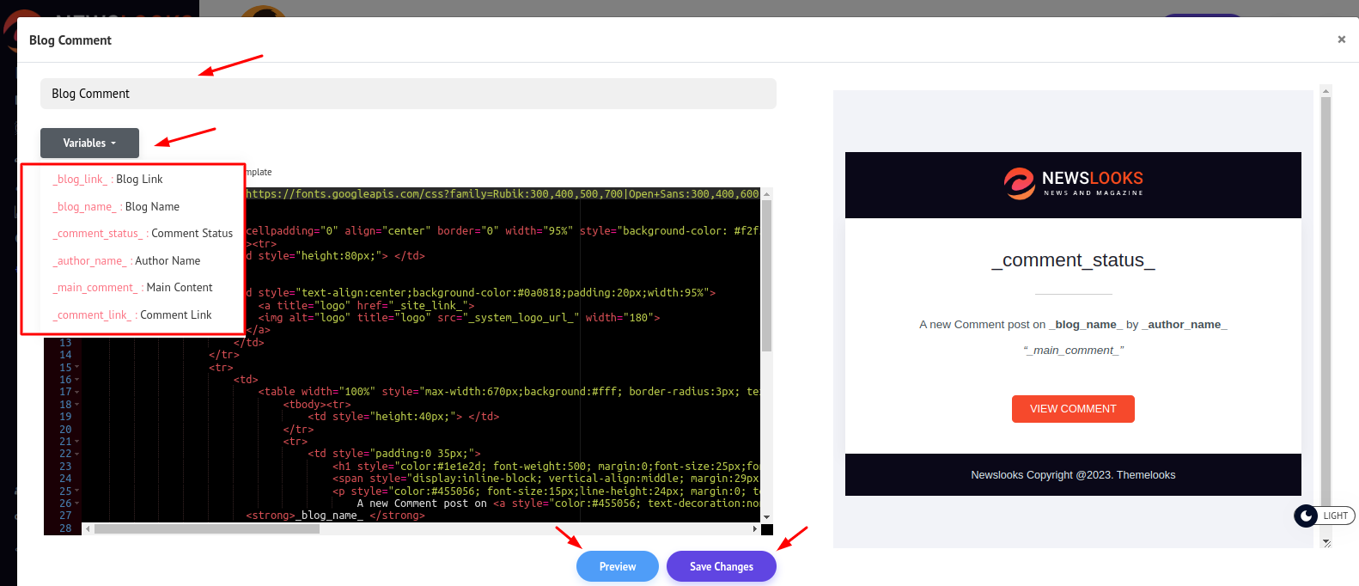
Task: Focus the Blog Comment subject field
Action: point(408,94)
